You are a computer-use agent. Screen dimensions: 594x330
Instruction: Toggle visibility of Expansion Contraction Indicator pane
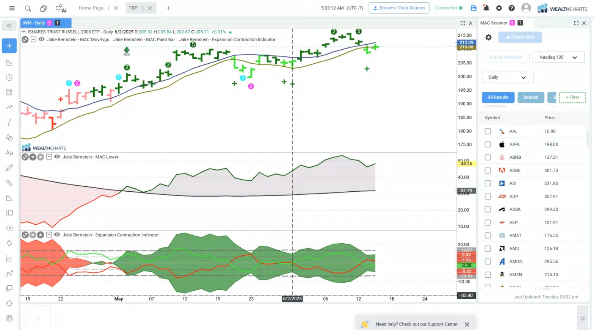pyautogui.click(x=57, y=235)
